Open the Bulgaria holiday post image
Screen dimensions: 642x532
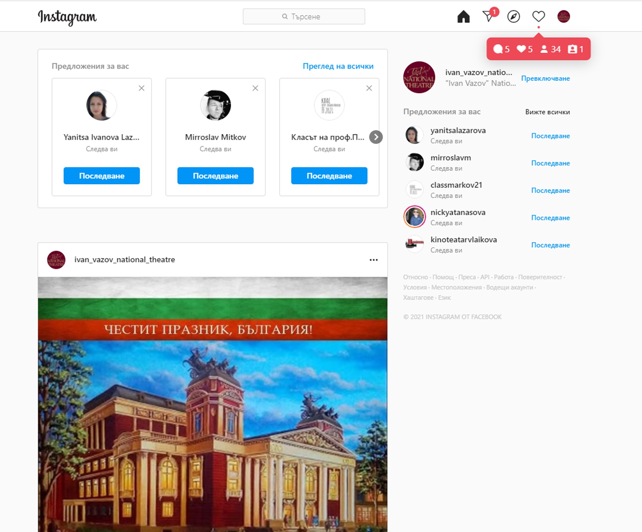tap(213, 404)
